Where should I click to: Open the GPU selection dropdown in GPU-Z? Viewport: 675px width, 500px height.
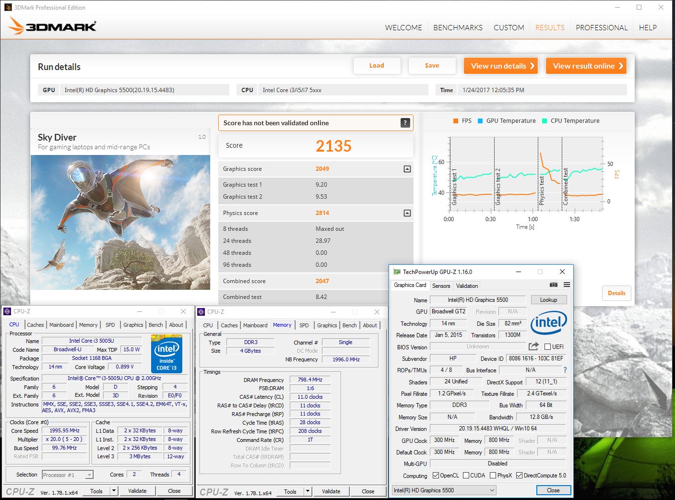tap(444, 490)
